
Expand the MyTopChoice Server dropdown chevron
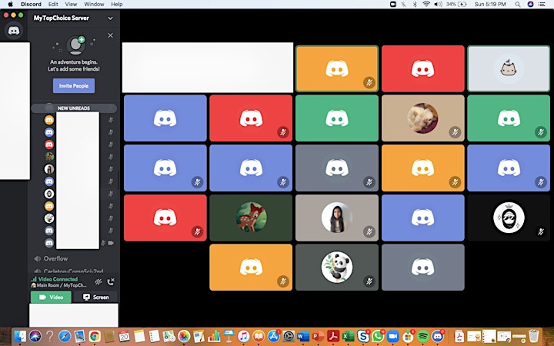coord(110,18)
